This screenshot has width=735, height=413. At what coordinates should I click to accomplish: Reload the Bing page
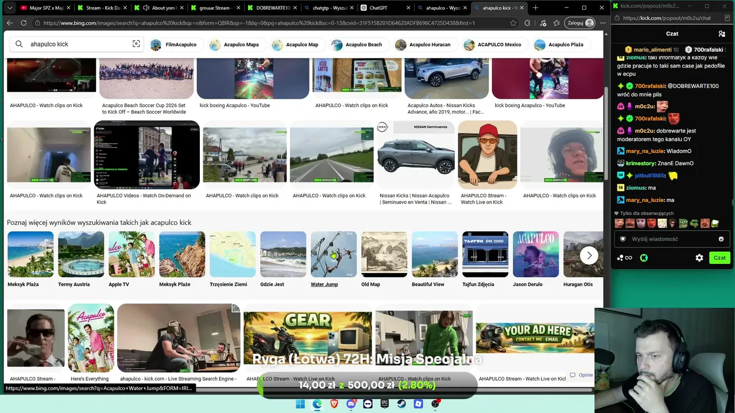(x=24, y=23)
